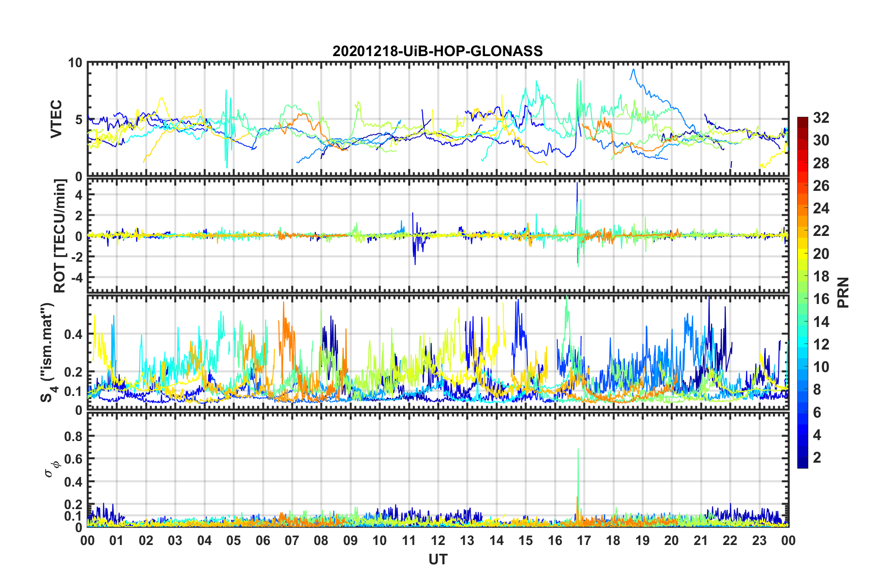This screenshot has width=876, height=585.
Task: Click x-axis tick label 02
Action: coord(146,540)
